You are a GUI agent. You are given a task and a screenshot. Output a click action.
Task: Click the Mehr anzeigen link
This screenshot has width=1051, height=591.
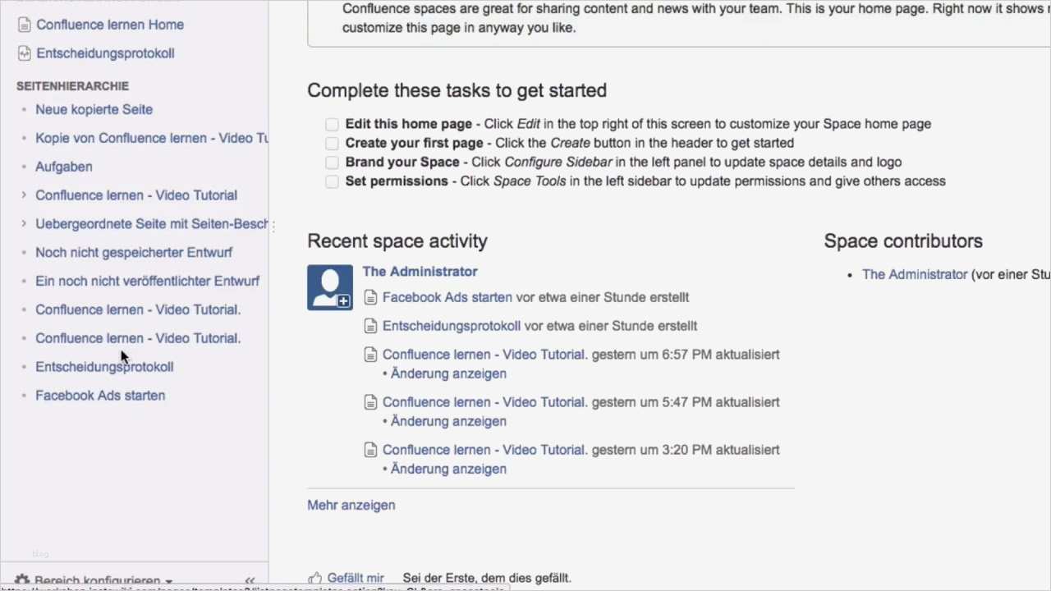(351, 505)
